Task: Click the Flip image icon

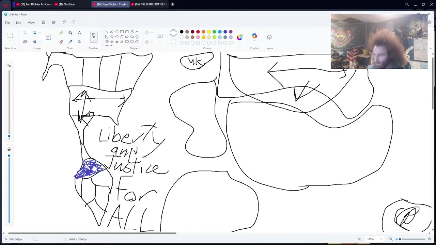Action: [x=34, y=42]
